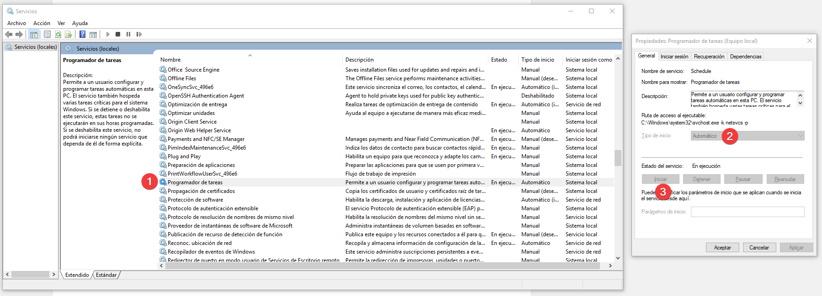Select the OneSyncSvc_496e6 service row
This screenshot has width=822, height=296.
[x=386, y=87]
